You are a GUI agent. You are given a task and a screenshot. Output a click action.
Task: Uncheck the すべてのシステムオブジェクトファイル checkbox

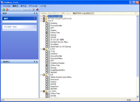click(44, 19)
